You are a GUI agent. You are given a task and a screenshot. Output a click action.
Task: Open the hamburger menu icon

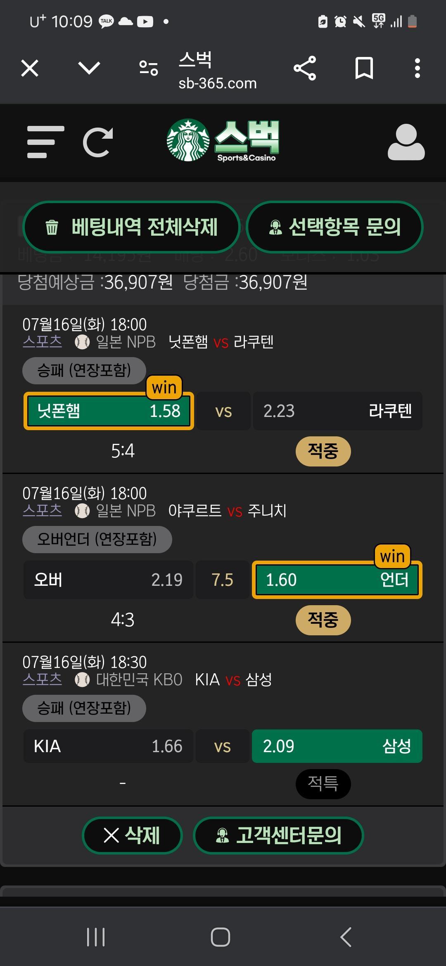click(x=45, y=142)
